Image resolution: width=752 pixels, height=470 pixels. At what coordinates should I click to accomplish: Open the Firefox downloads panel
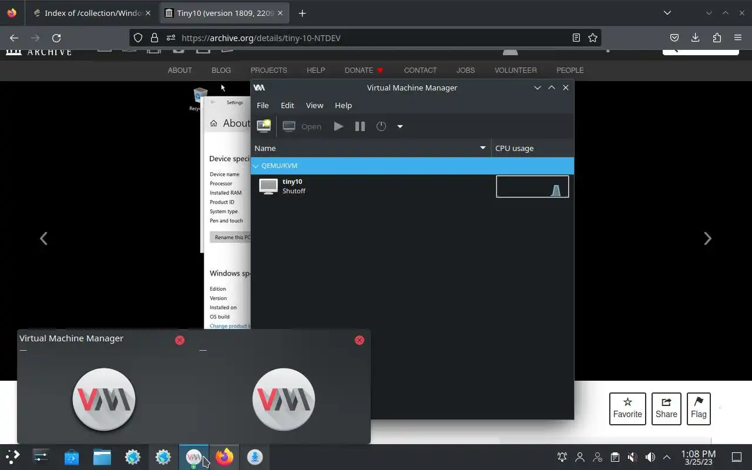click(x=696, y=38)
